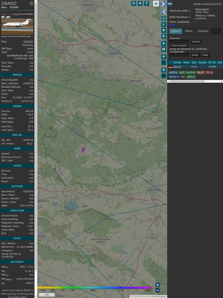
Task: Open the map layer selector icon
Action: pyautogui.click(x=156, y=3)
